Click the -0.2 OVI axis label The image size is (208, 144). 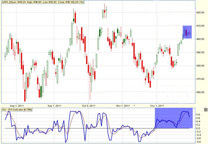tap(198, 132)
